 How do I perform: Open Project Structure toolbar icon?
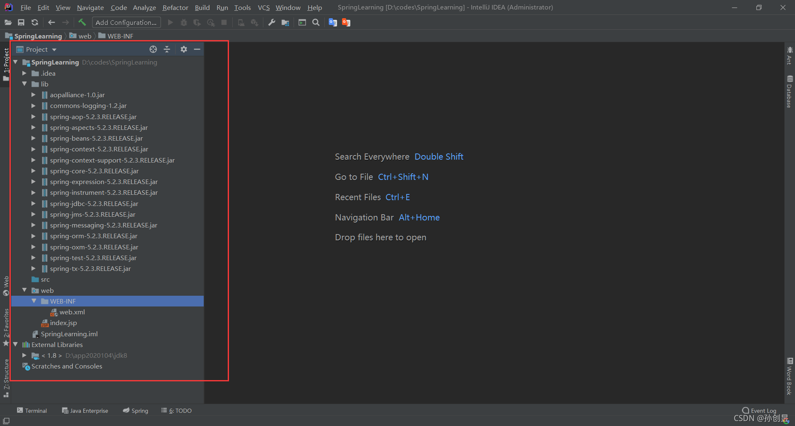click(285, 22)
